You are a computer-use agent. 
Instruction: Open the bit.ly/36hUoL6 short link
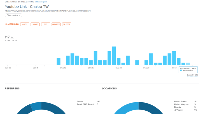(12, 24)
